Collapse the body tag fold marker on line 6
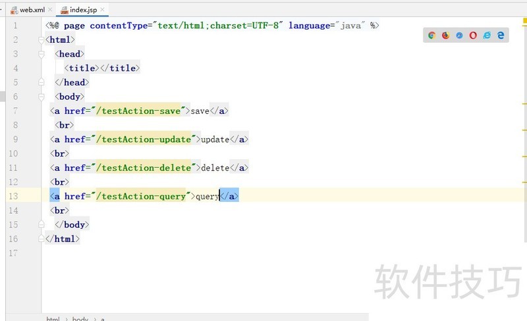The width and height of the screenshot is (527, 321). click(x=42, y=97)
